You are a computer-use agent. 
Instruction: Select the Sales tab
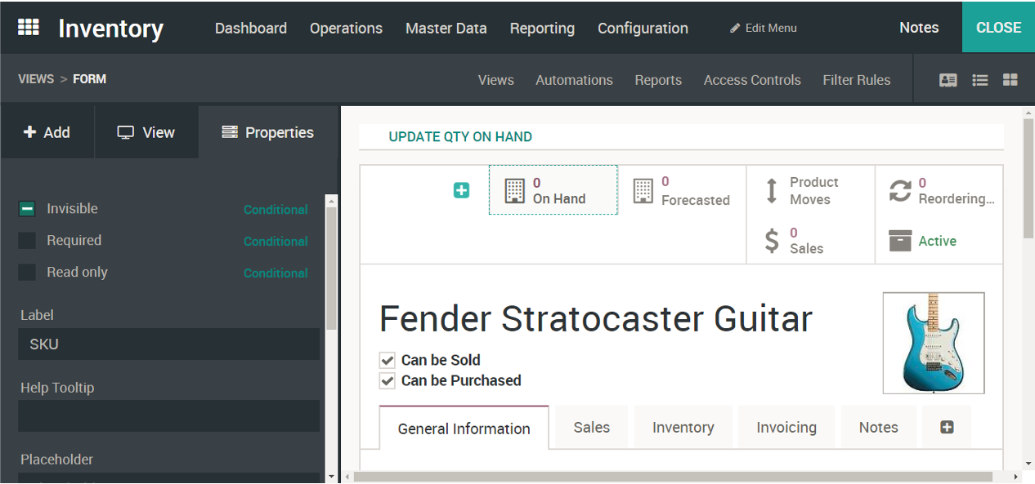point(592,427)
